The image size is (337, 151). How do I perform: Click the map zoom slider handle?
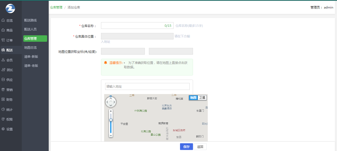pos(111,120)
